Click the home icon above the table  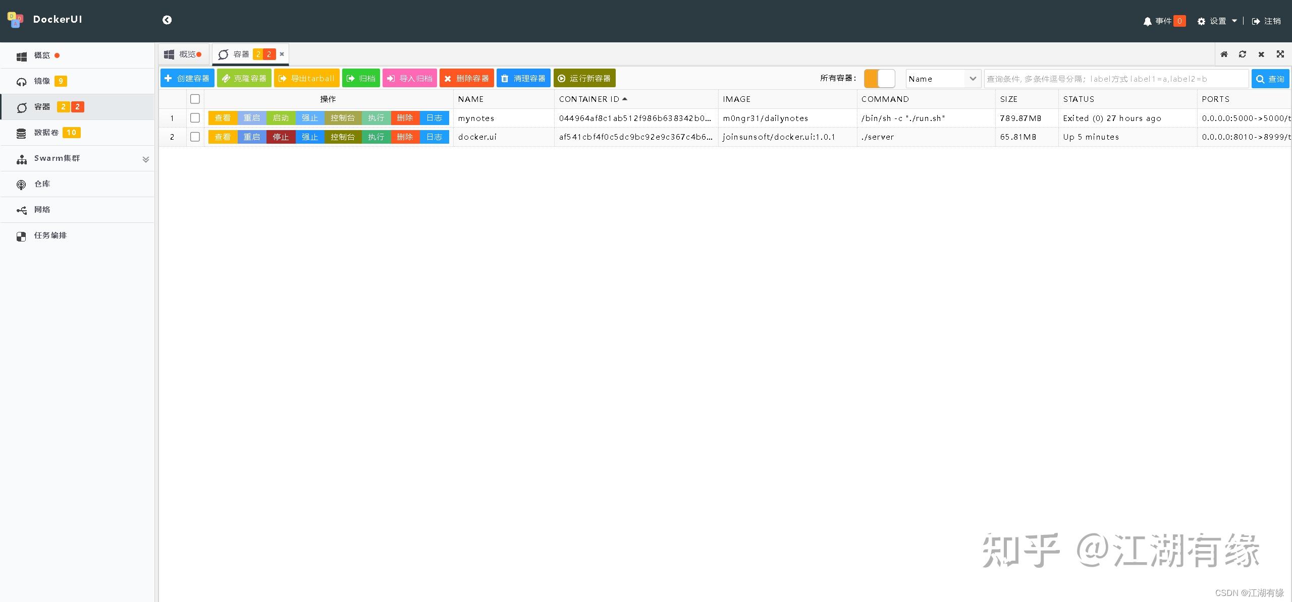1224,54
